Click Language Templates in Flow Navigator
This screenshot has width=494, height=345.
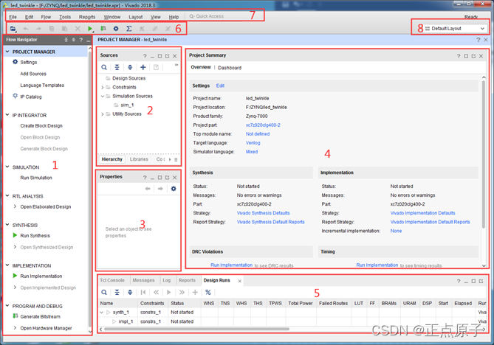tap(42, 86)
